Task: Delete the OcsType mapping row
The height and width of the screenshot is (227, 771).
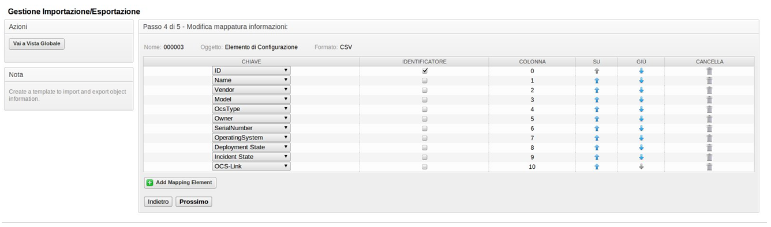Action: pyautogui.click(x=709, y=109)
